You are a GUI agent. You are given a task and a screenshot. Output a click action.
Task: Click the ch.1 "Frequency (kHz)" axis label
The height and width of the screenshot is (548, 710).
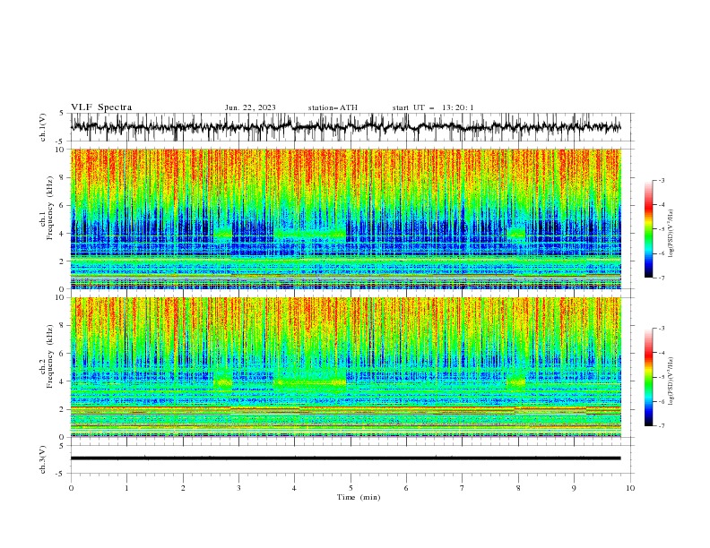[50, 209]
